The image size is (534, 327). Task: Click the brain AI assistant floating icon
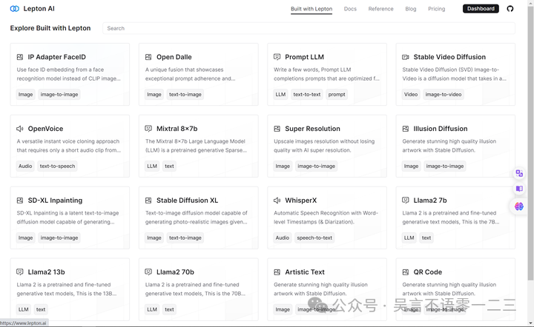pyautogui.click(x=519, y=206)
